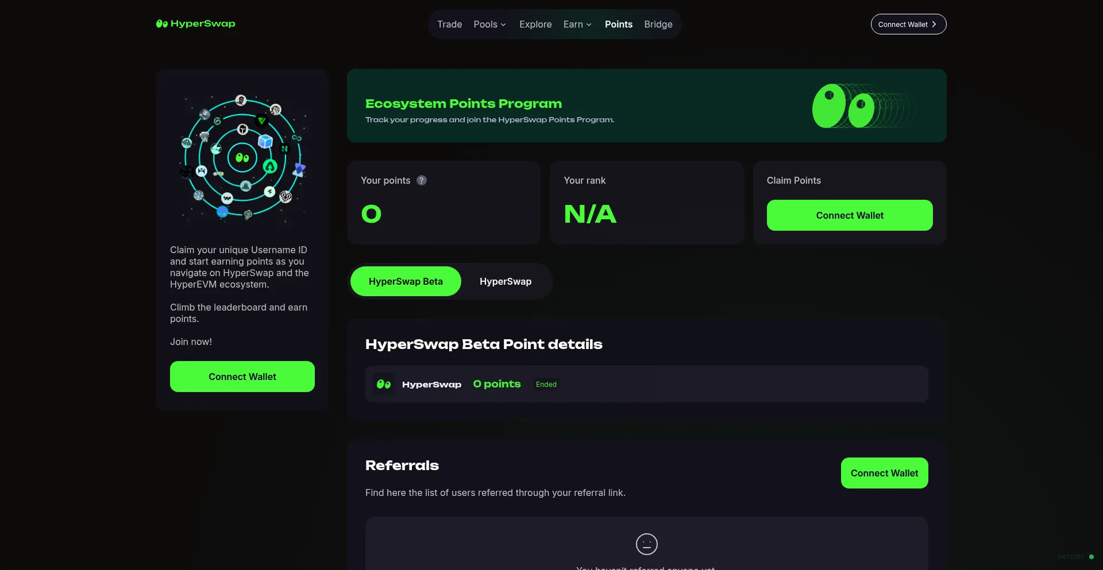Image resolution: width=1103 pixels, height=570 pixels.
Task: Expand the Earn dropdown menu
Action: [x=577, y=24]
